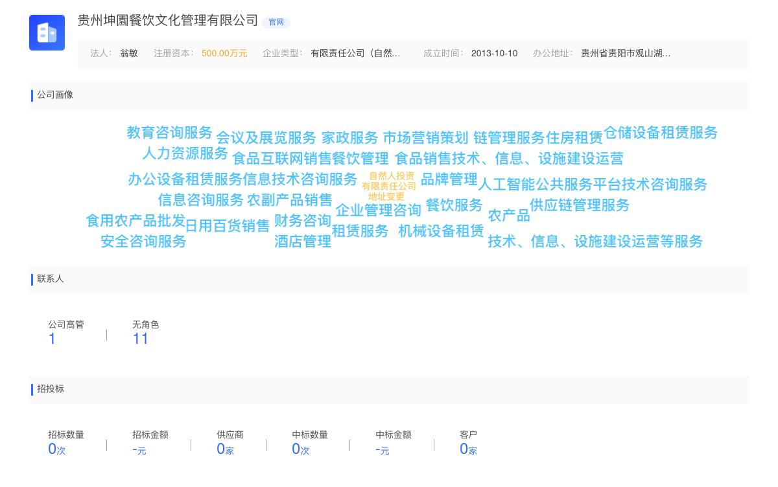Click the orange 地址变更 tag
This screenshot has height=487, width=778.
[x=386, y=197]
